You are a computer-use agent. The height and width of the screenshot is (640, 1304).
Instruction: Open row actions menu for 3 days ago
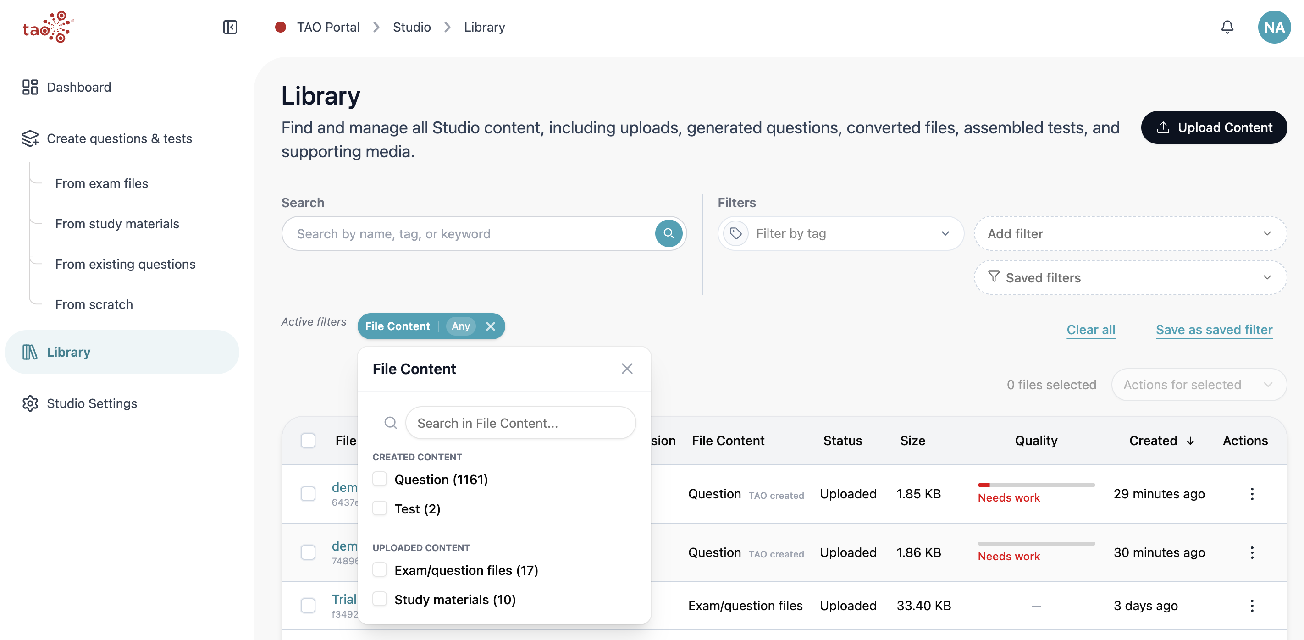coord(1251,606)
